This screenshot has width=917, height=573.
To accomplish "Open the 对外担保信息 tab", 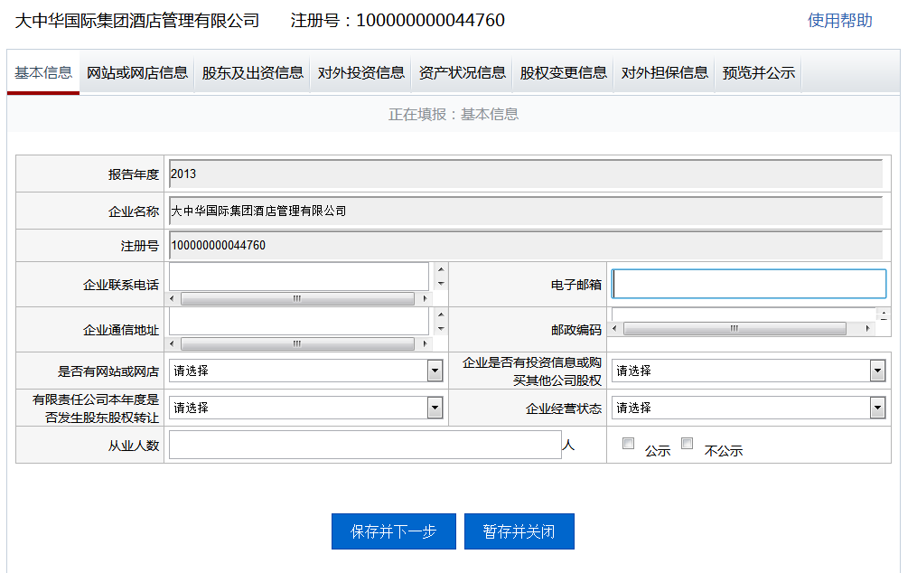I will coord(663,72).
